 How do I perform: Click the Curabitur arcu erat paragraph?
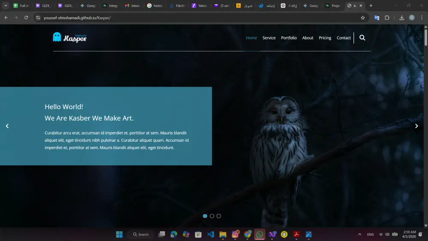pos(116,140)
